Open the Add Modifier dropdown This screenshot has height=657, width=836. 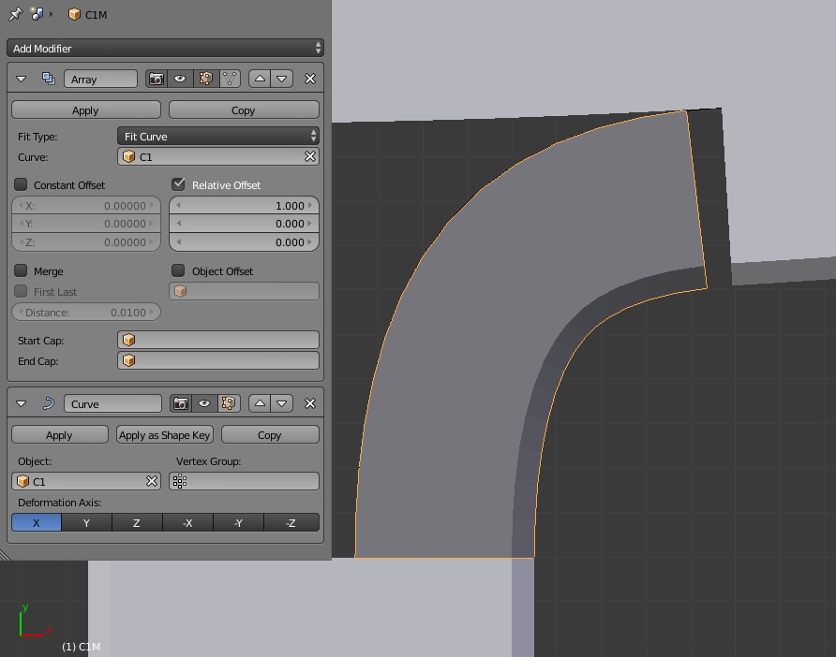[166, 48]
